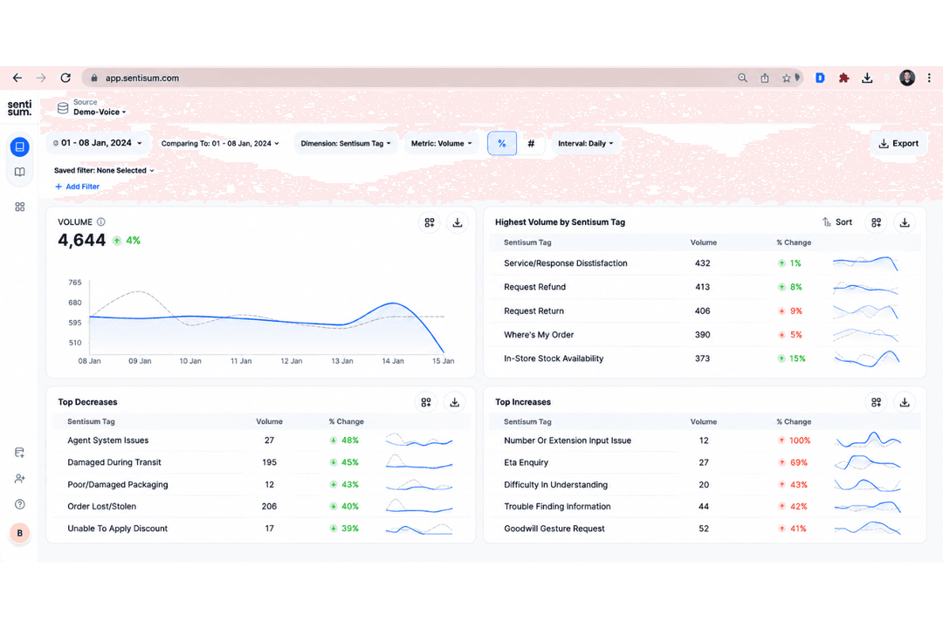Open the Chrome profile avatar
Viewport: 943px width, 628px height.
[907, 78]
